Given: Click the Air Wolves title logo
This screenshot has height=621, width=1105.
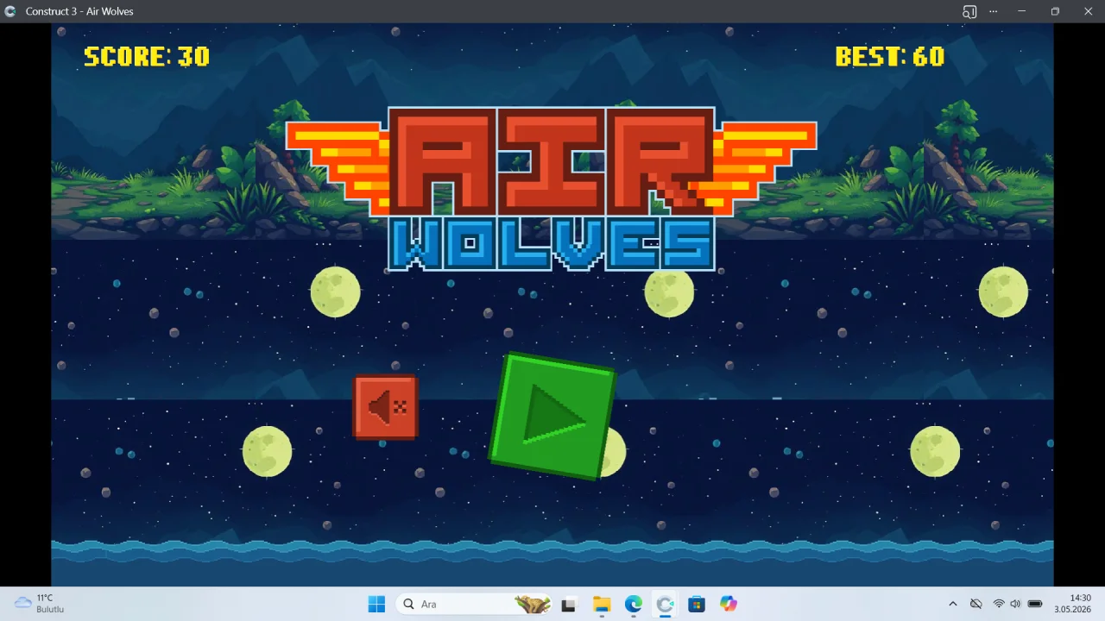Looking at the screenshot, I should tap(552, 189).
